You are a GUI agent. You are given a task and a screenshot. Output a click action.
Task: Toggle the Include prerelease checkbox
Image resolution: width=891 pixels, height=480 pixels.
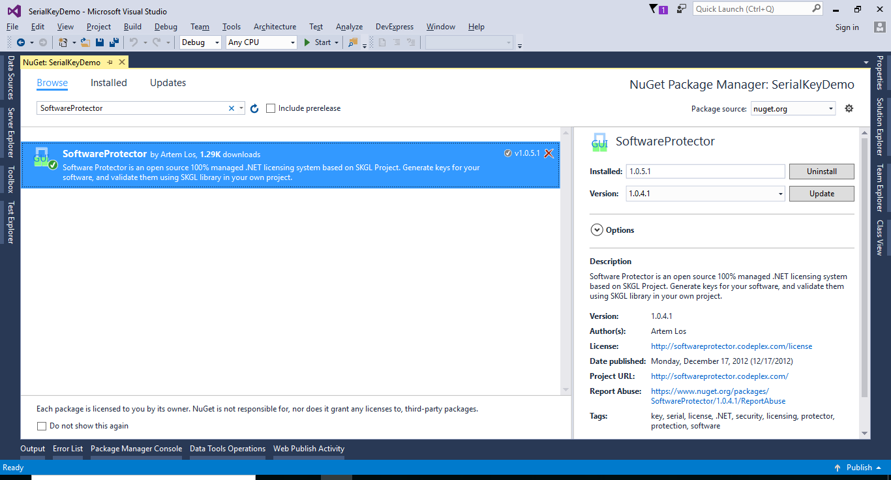coord(271,108)
